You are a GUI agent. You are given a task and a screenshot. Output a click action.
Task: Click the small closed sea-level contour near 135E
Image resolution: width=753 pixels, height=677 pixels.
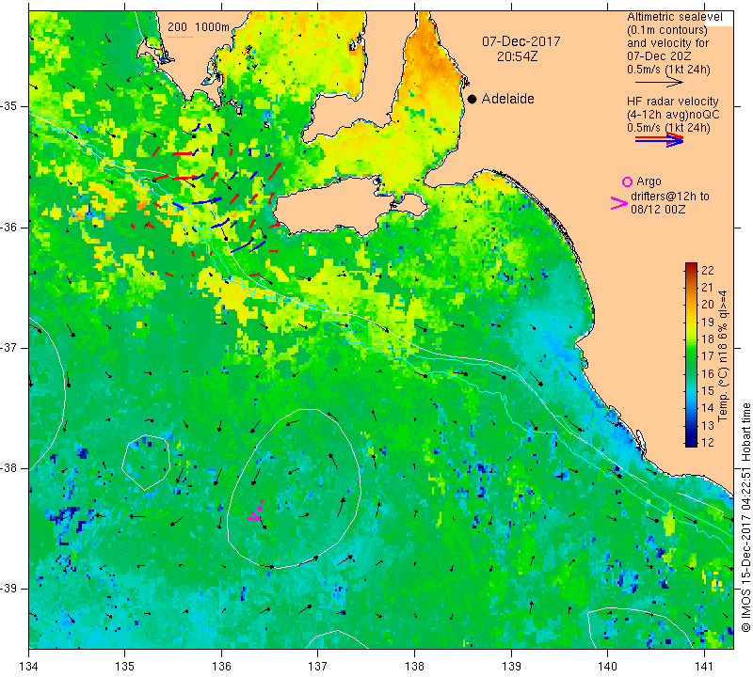(x=146, y=463)
